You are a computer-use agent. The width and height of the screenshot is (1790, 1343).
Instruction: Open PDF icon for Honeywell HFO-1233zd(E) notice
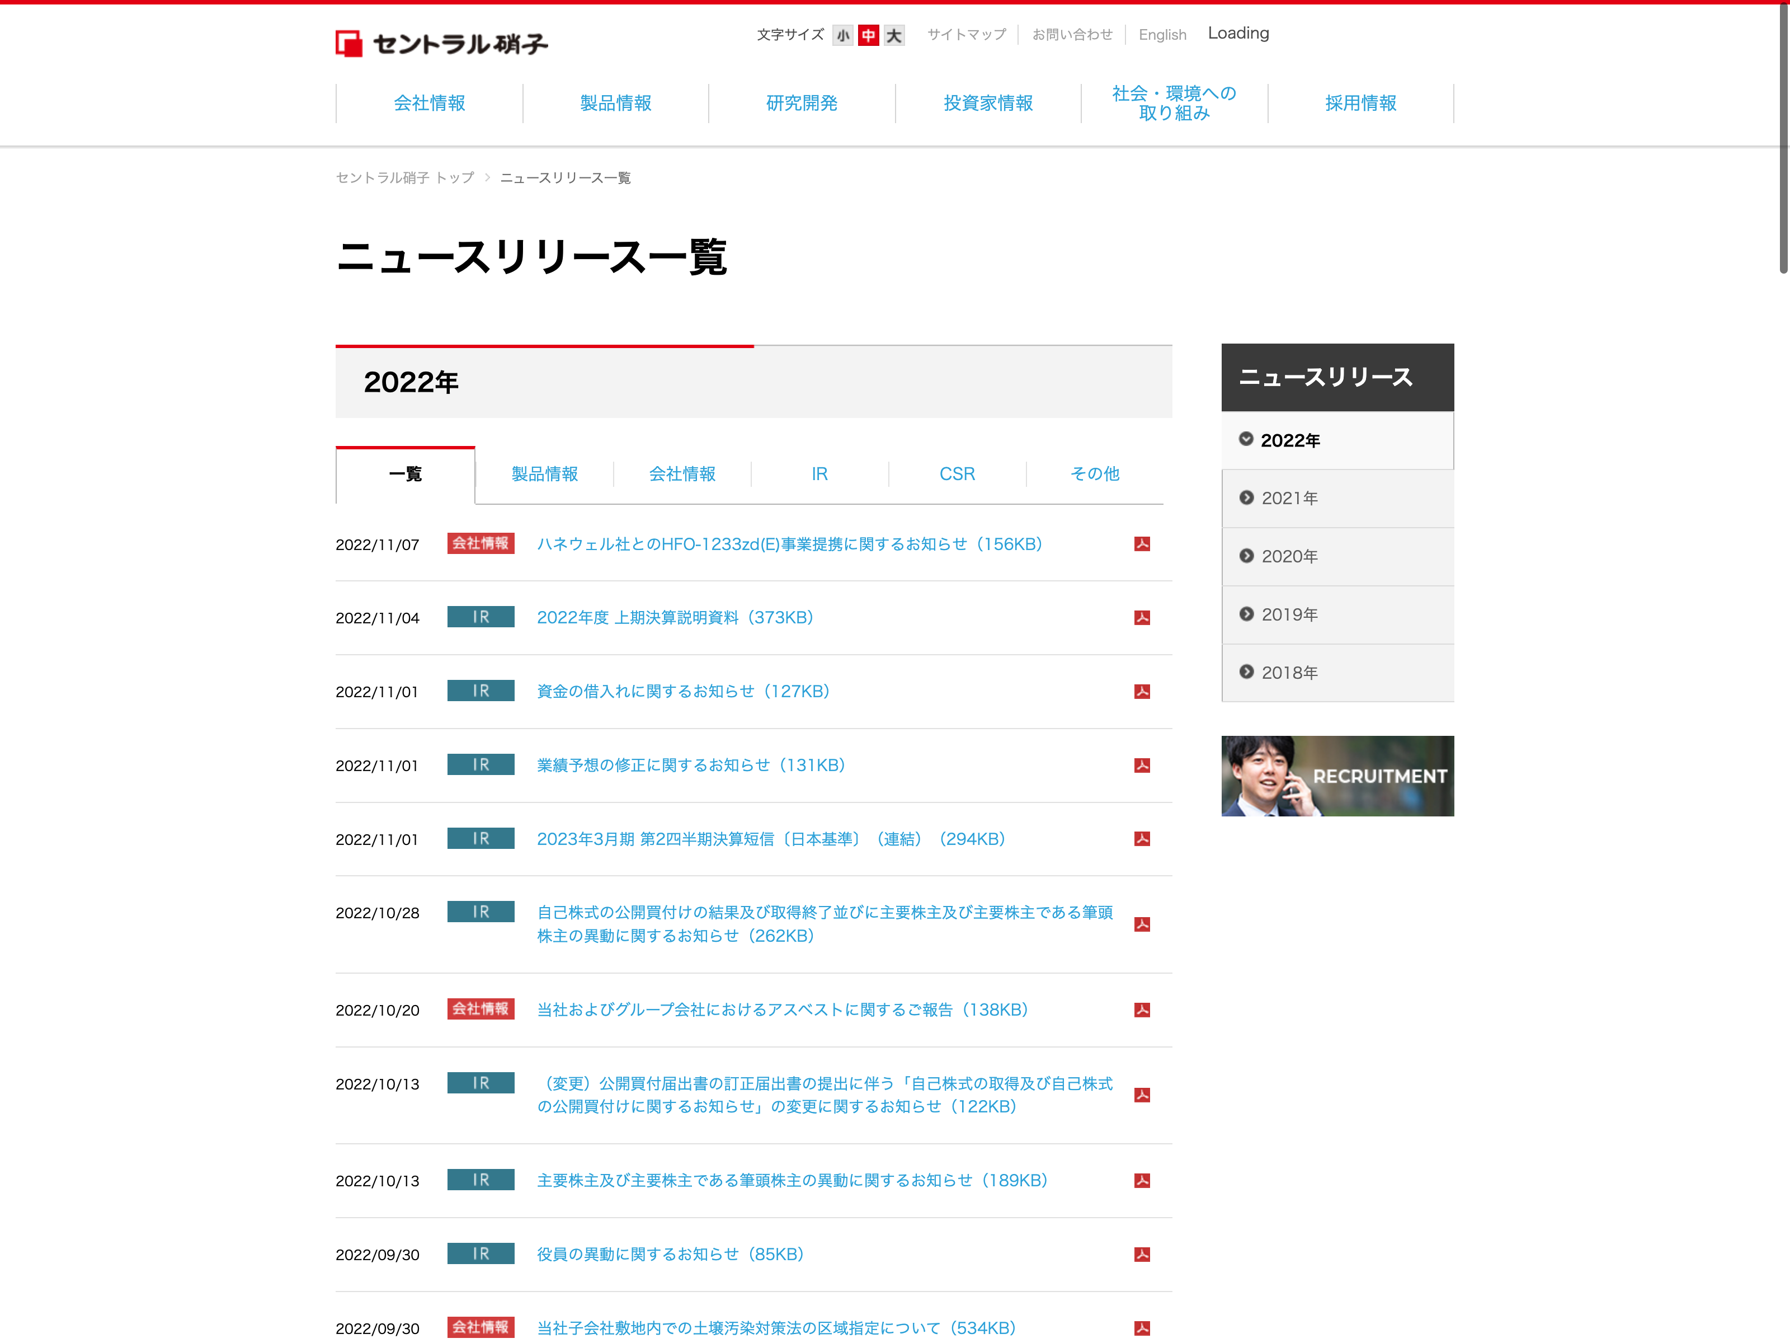1142,544
